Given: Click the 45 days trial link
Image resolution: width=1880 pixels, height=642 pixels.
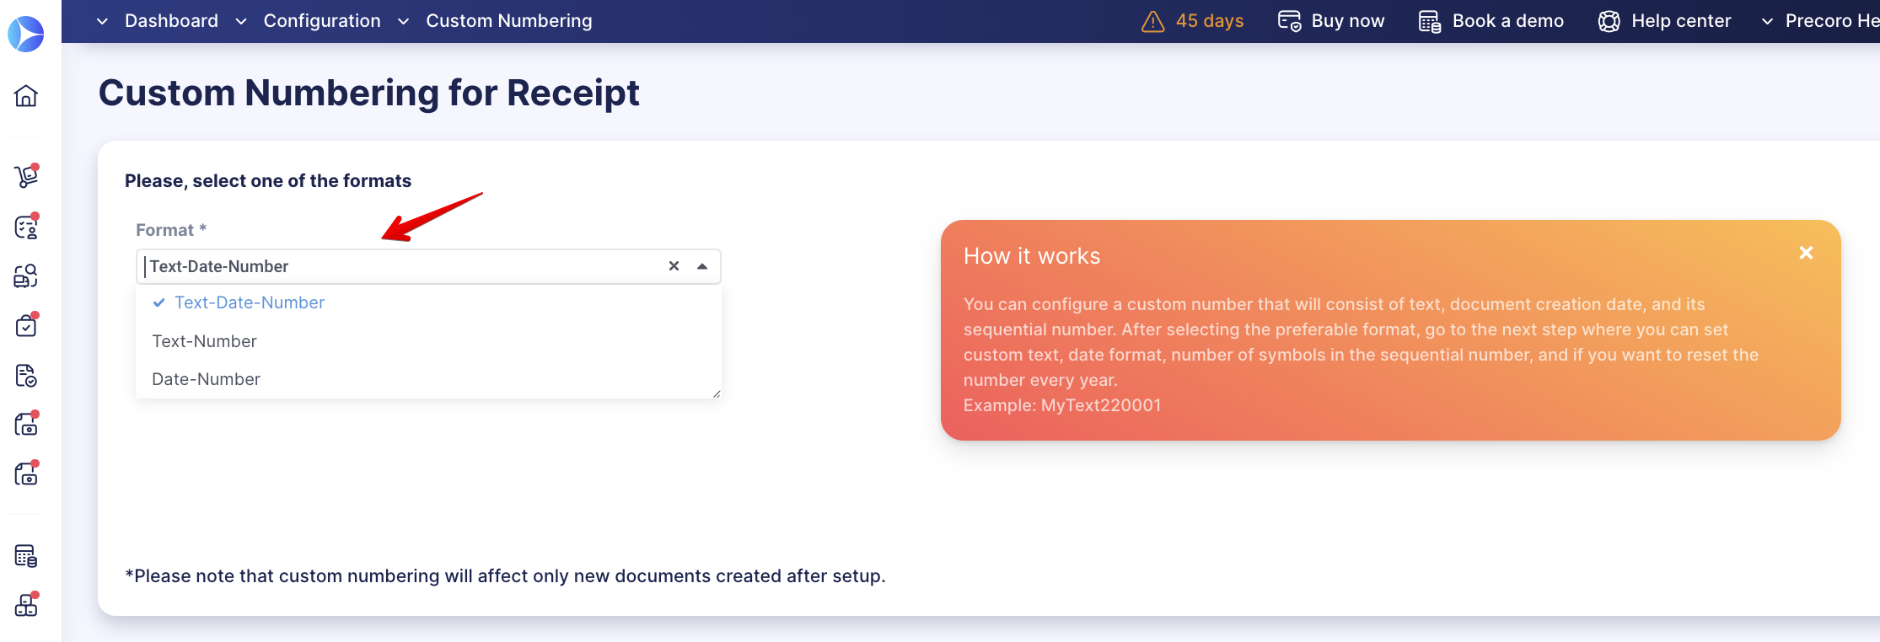Looking at the screenshot, I should (x=1210, y=21).
